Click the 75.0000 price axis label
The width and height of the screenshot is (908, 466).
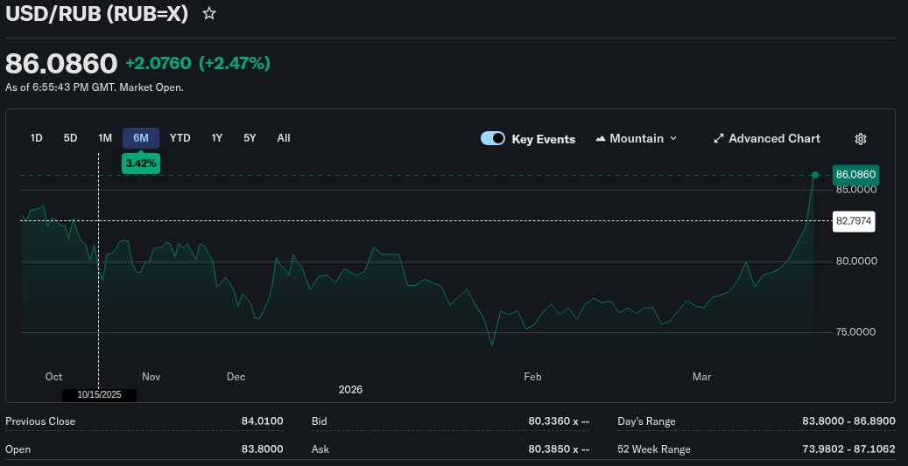855,332
